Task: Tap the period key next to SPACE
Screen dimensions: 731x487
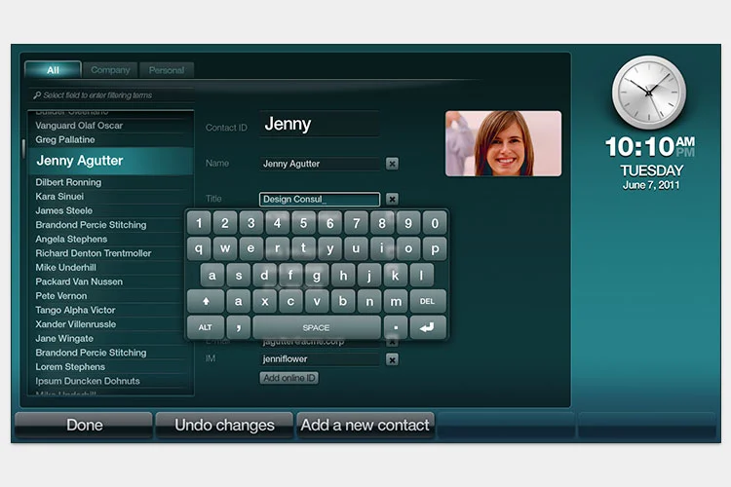Action: pyautogui.click(x=396, y=327)
